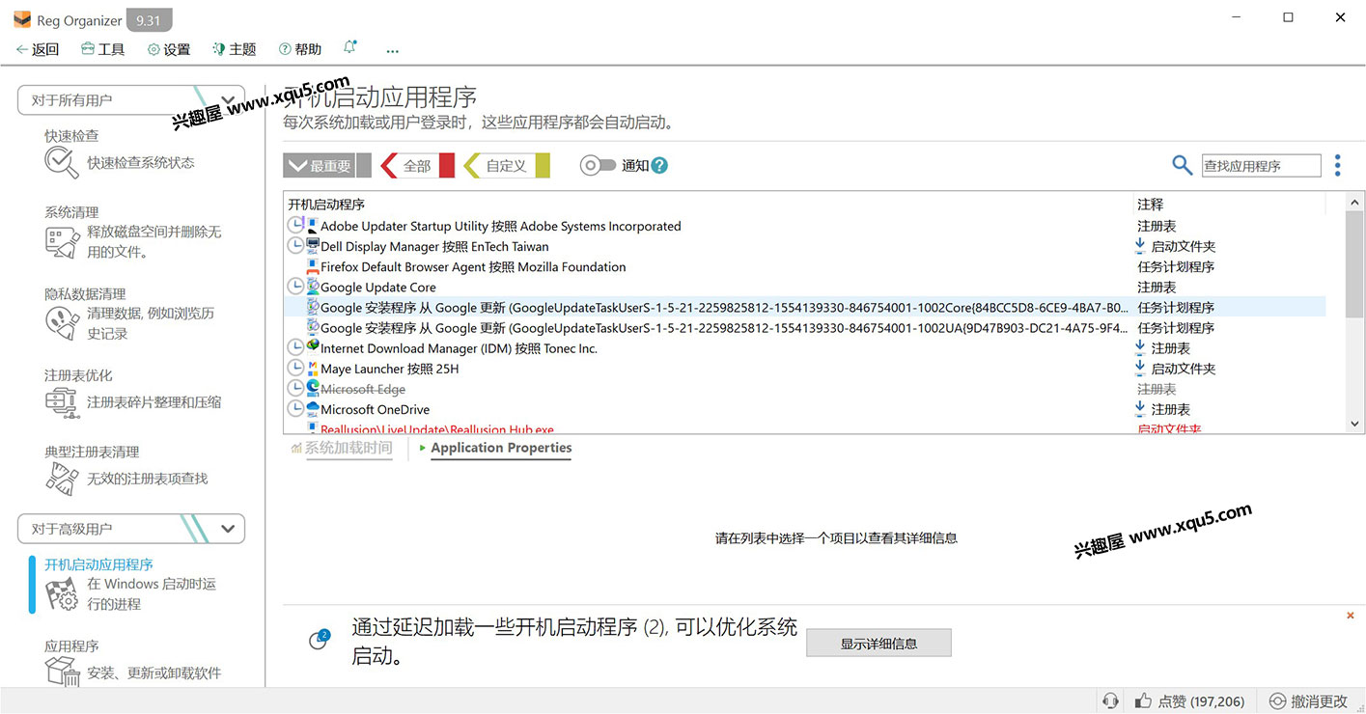Close the optimization tip with red X

(1351, 616)
